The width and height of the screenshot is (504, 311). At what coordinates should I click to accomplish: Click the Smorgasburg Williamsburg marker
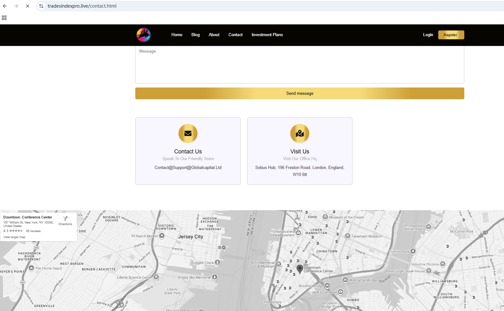(x=428, y=227)
